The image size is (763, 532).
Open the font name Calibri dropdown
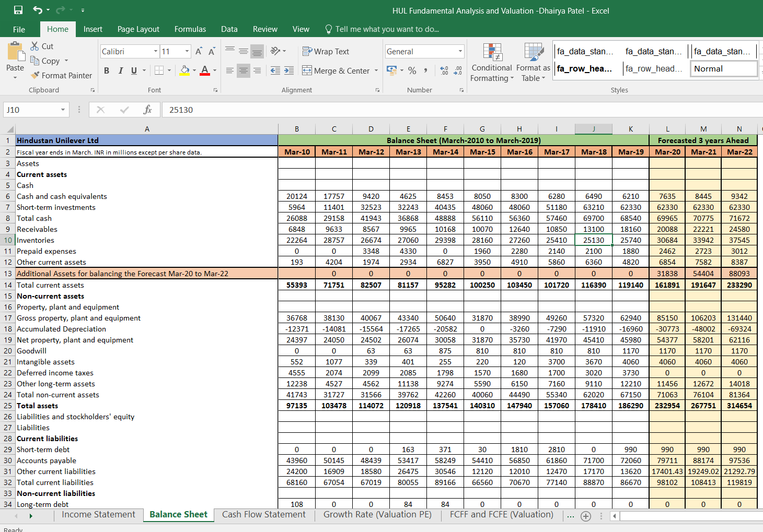point(156,51)
